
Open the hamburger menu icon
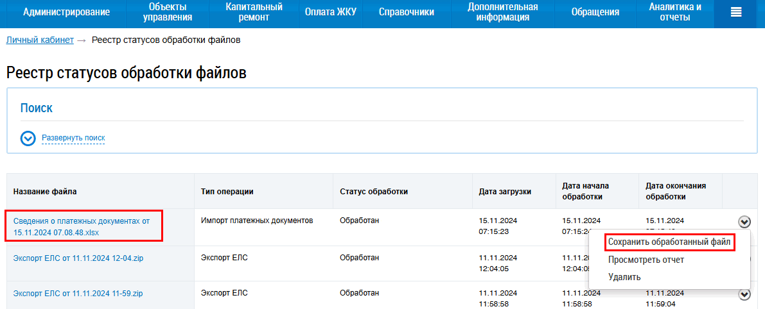coord(736,12)
